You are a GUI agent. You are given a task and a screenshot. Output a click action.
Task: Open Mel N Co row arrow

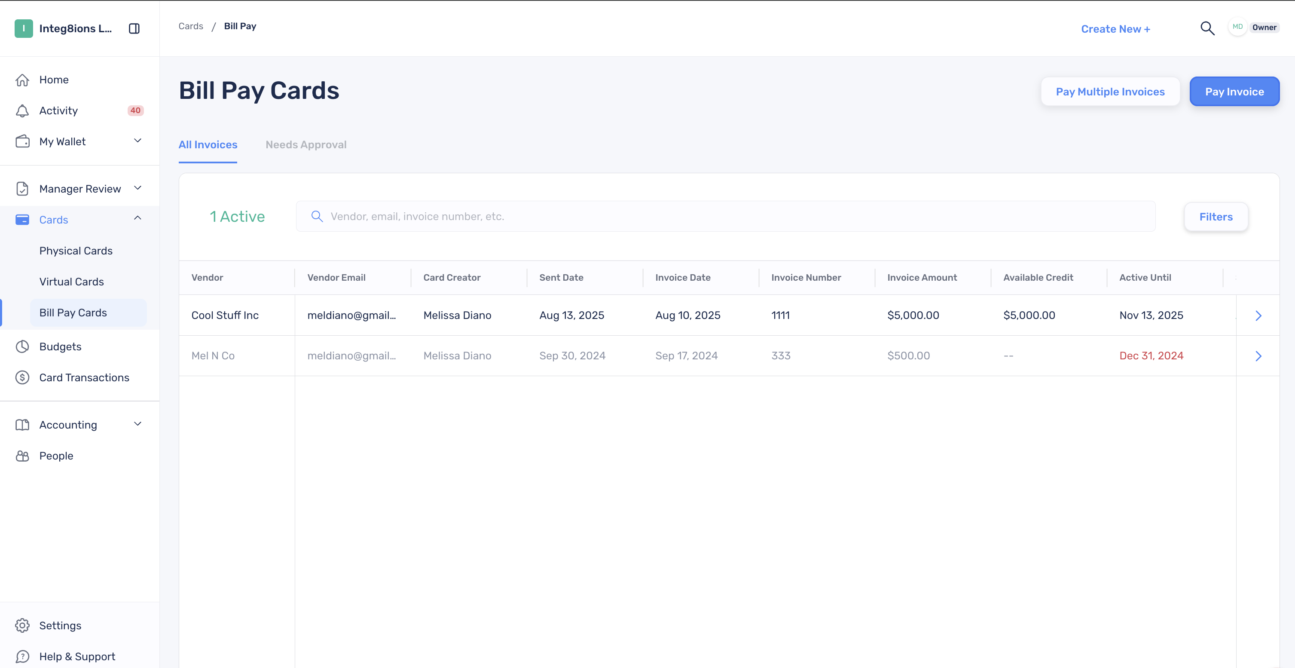tap(1258, 356)
